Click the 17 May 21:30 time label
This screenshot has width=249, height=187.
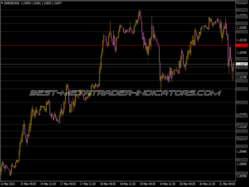pos(88,184)
